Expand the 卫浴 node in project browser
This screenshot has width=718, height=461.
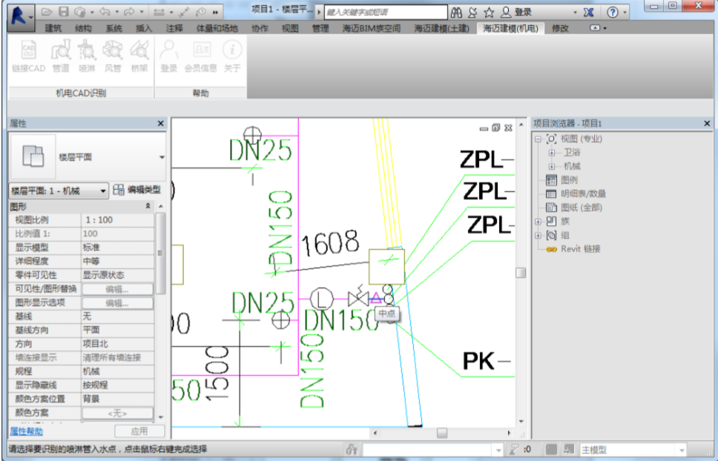pos(552,153)
